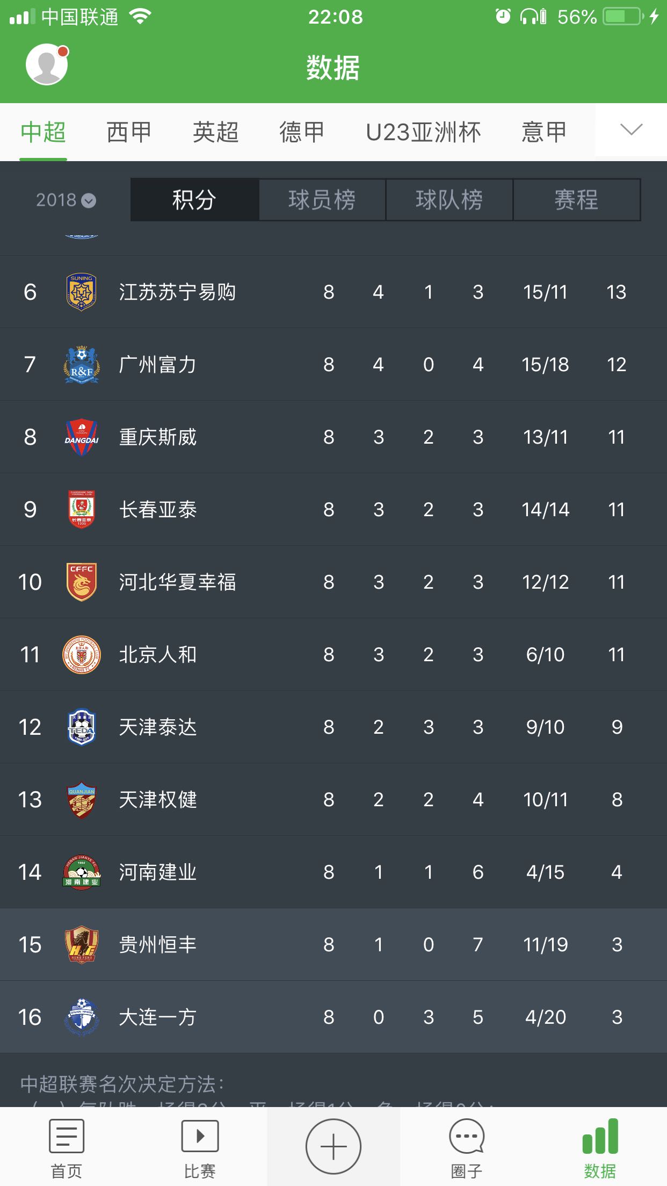Tap the 贵州恒丰 team crest
The width and height of the screenshot is (667, 1186).
pos(82,944)
